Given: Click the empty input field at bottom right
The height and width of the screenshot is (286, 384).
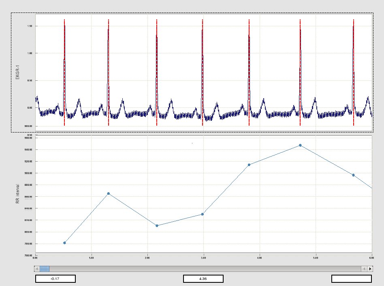Looking at the screenshot, I should [x=351, y=279].
